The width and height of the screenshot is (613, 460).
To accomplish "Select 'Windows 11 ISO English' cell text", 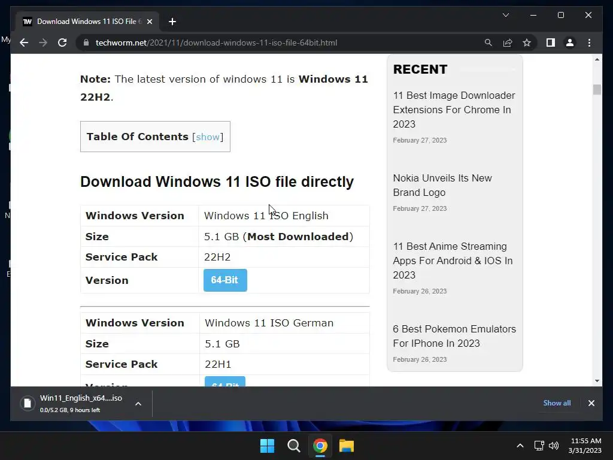I will tap(266, 216).
